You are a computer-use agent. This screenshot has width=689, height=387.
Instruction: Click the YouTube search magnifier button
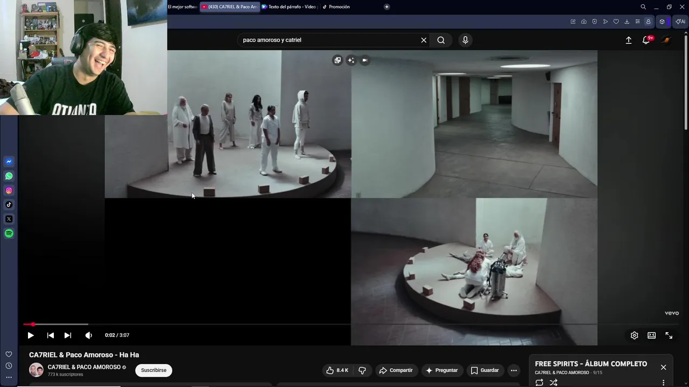click(441, 40)
